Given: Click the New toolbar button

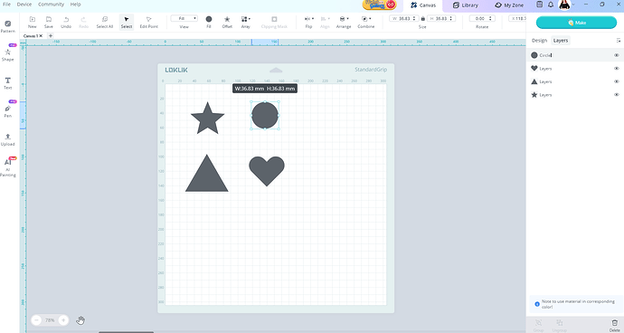Looking at the screenshot, I should pyautogui.click(x=33, y=22).
